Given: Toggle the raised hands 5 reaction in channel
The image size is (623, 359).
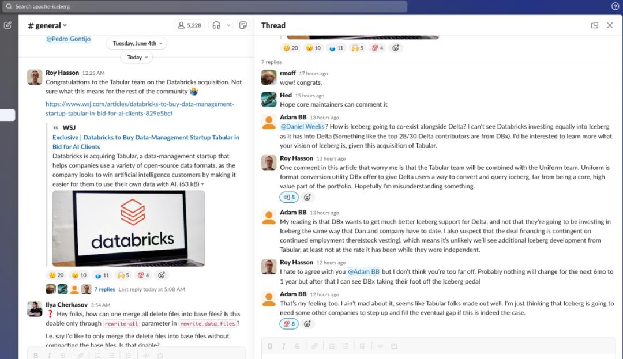Looking at the screenshot, I should 123,275.
